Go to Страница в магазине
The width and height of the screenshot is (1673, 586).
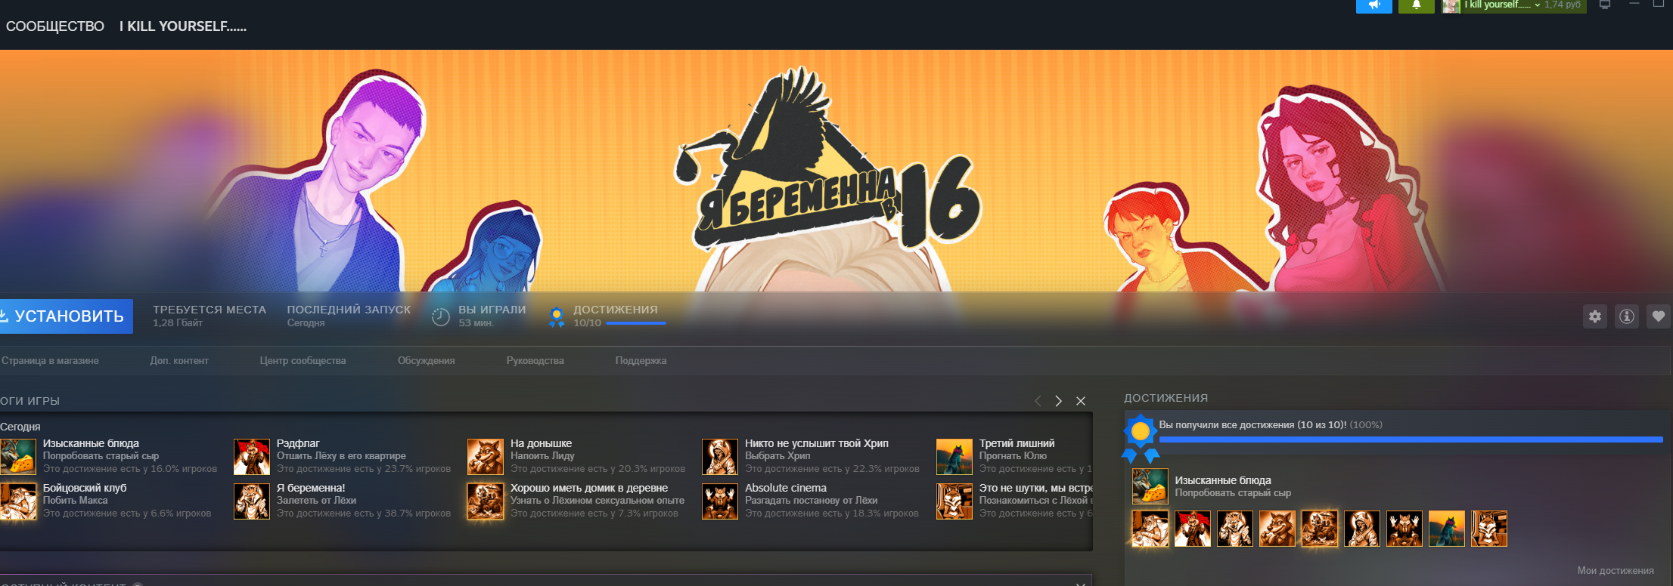pos(50,361)
